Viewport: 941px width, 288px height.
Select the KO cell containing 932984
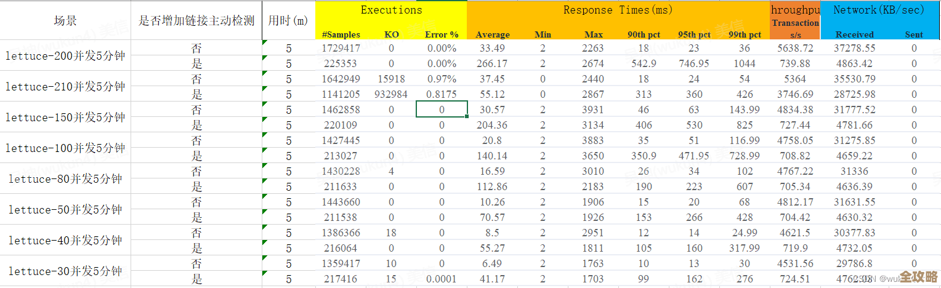392,94
